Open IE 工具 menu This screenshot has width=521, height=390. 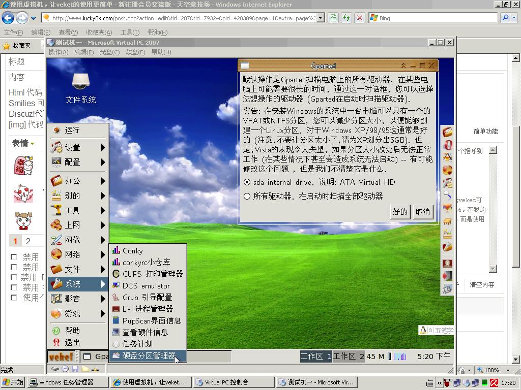[x=130, y=32]
